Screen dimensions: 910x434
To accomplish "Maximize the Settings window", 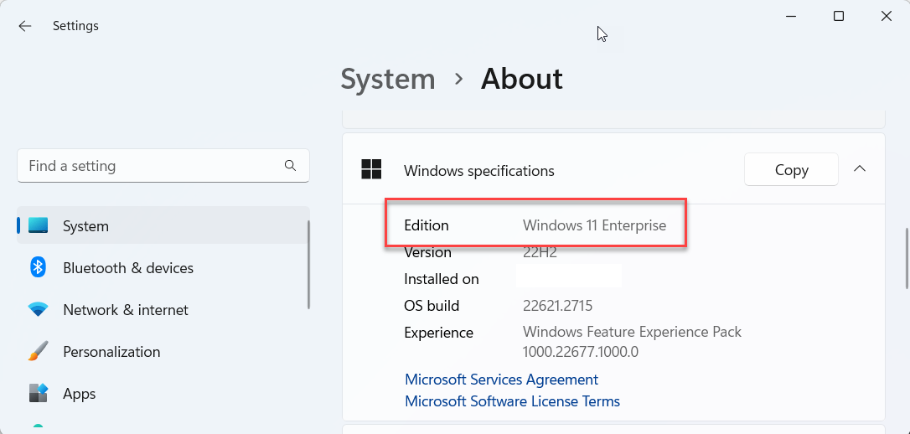I will point(839,16).
